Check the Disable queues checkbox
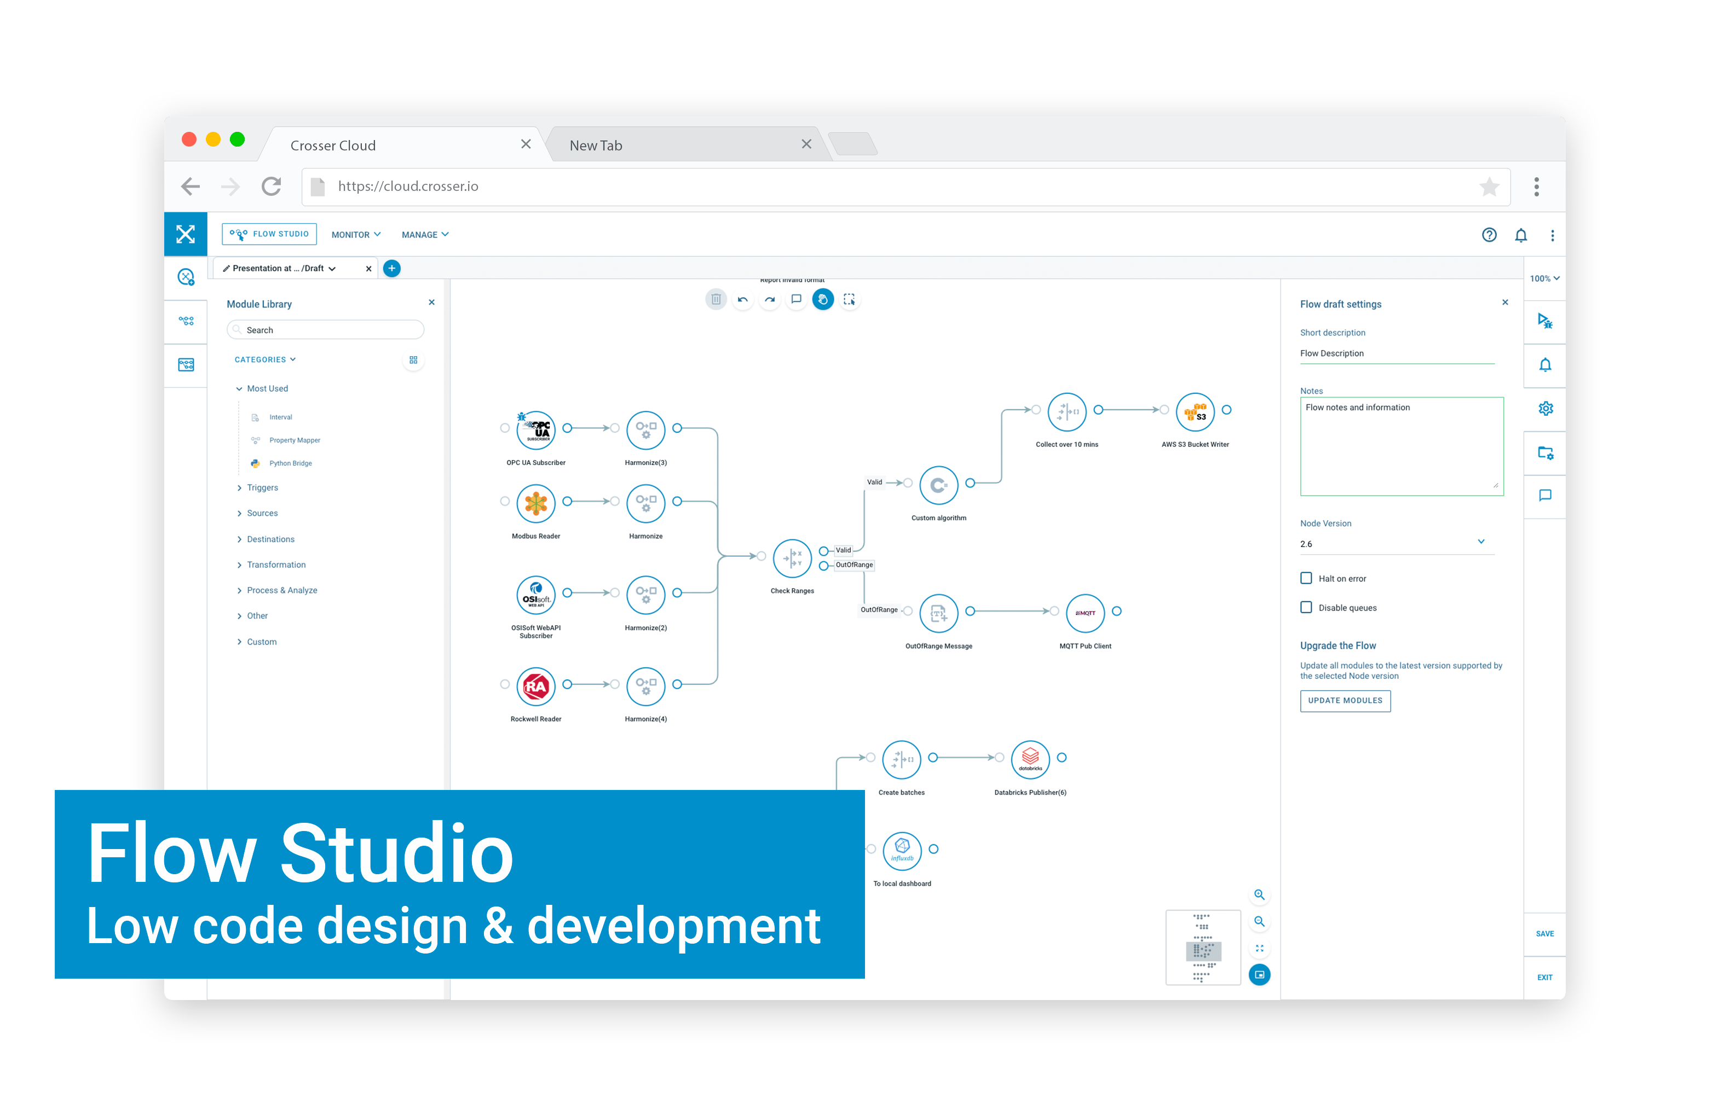1730x1116 pixels. click(x=1306, y=607)
